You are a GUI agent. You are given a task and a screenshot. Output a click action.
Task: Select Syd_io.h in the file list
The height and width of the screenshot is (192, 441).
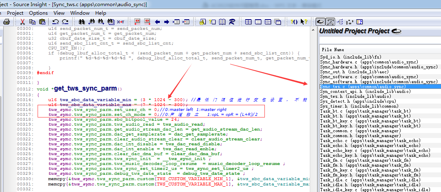click(350, 57)
